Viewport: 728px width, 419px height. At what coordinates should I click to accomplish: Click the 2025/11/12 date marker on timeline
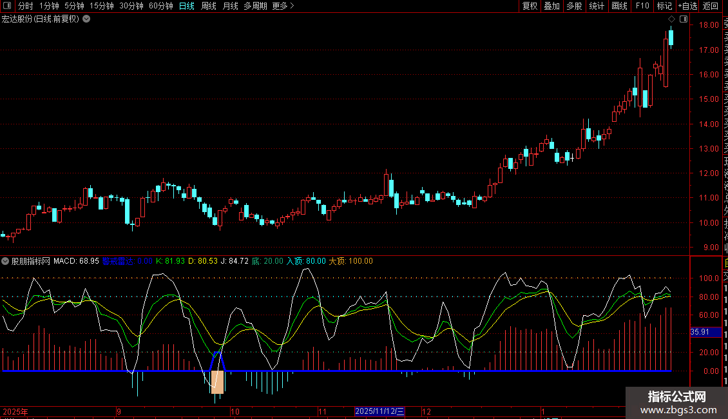click(379, 411)
